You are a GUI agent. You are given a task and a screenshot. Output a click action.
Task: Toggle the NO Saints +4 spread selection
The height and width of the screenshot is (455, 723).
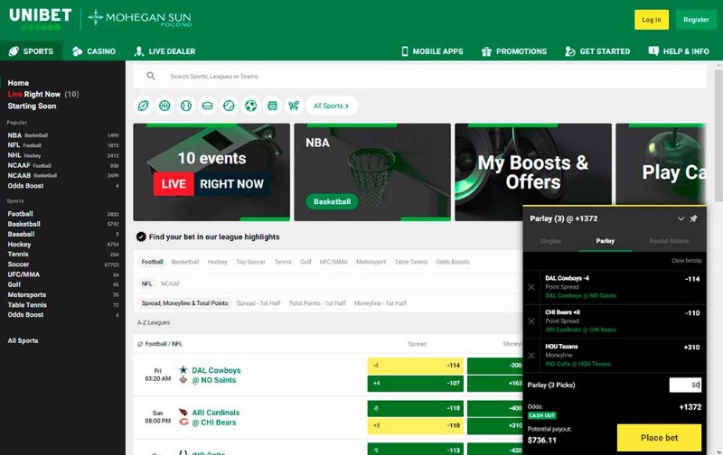416,383
